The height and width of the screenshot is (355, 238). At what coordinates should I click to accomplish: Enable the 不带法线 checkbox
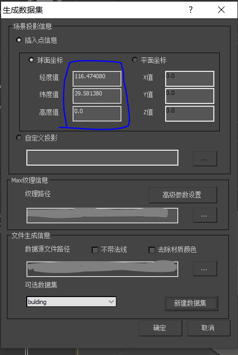[x=95, y=250]
